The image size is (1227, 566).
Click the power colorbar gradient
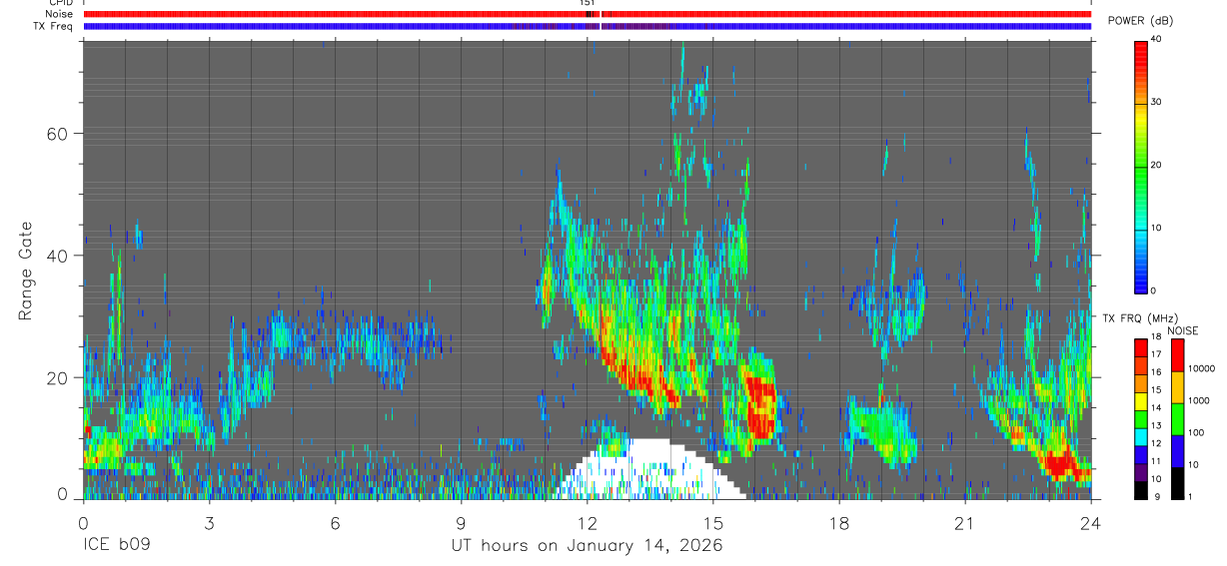click(x=1141, y=166)
